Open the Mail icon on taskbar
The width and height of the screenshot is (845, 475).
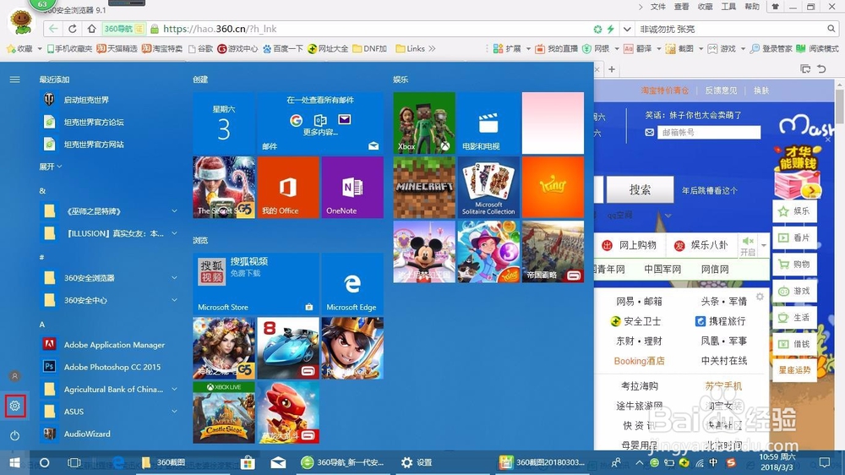(278, 462)
